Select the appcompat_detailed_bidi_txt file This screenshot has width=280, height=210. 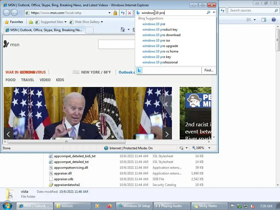pyautogui.click(x=75, y=156)
